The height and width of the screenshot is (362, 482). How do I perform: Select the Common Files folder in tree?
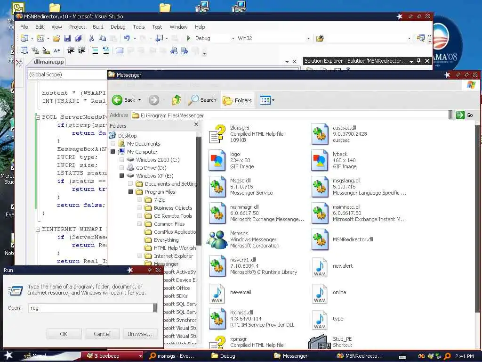click(164, 224)
